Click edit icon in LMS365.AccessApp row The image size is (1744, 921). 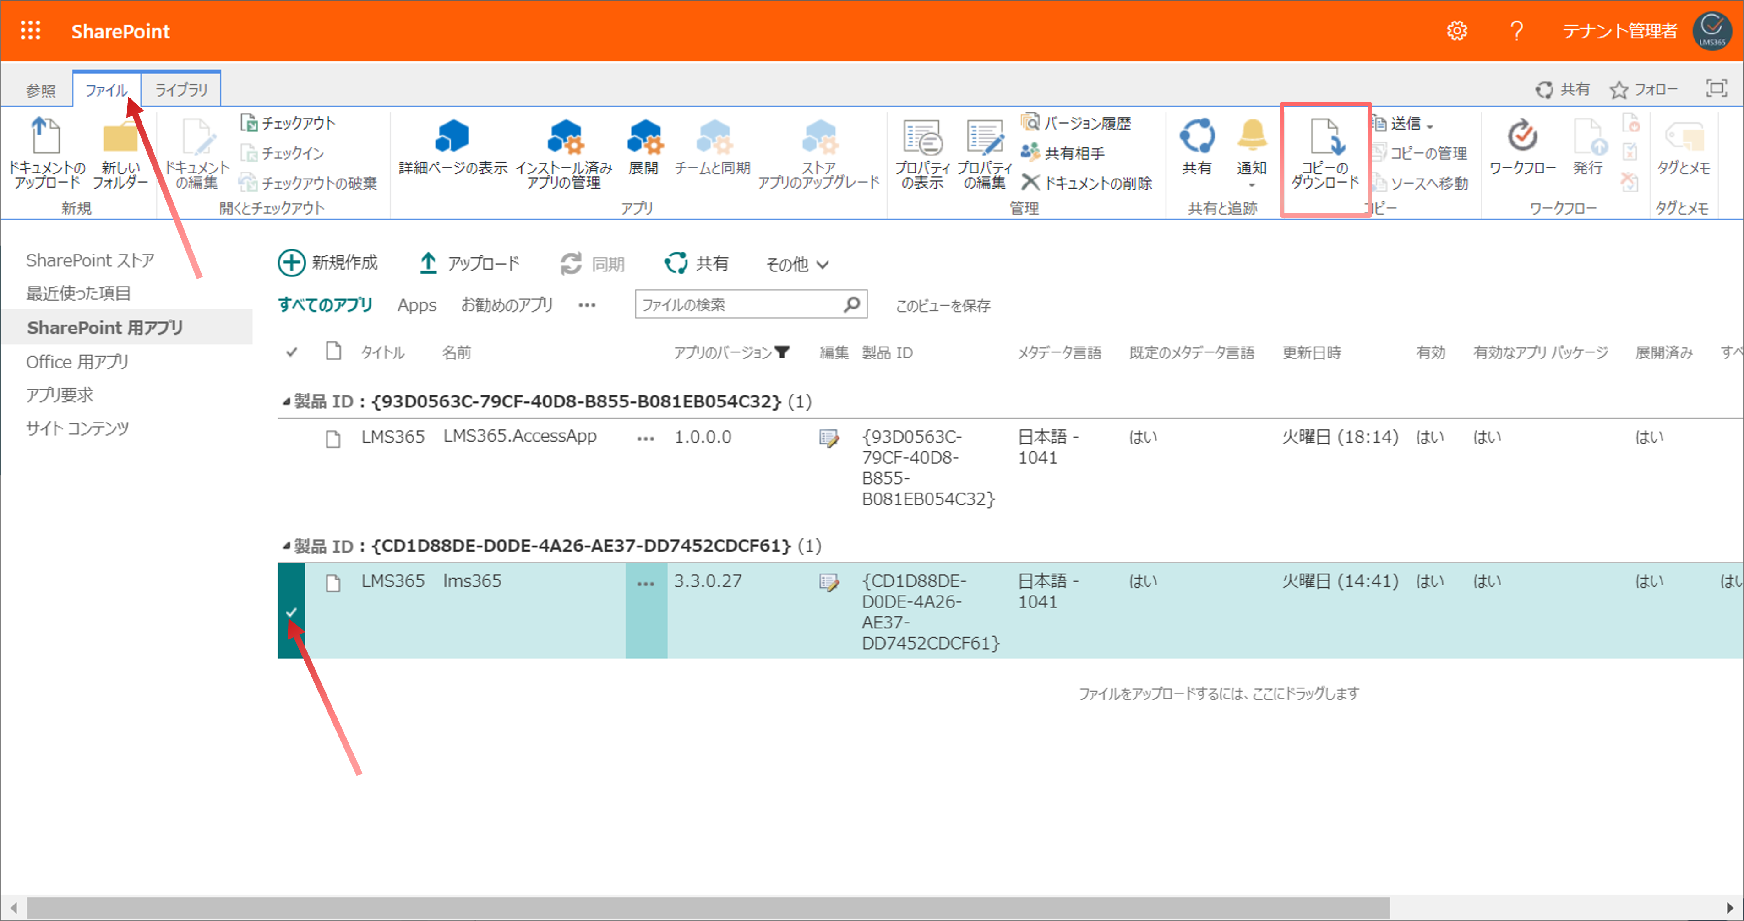coord(828,438)
